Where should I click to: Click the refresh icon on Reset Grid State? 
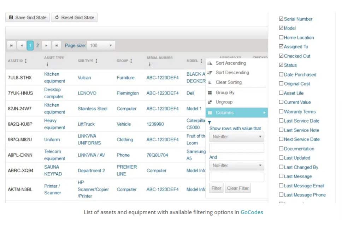(x=57, y=17)
